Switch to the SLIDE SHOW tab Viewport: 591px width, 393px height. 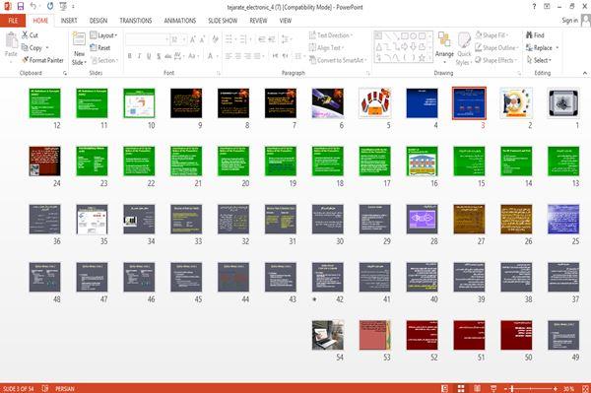(223, 21)
